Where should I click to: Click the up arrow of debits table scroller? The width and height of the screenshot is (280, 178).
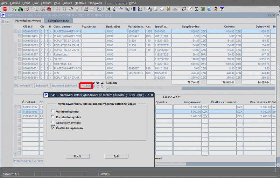click(x=15, y=31)
